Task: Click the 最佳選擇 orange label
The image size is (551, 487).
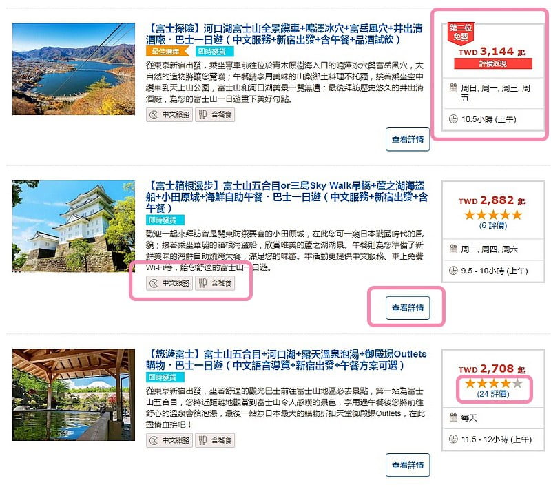Action: tap(167, 51)
